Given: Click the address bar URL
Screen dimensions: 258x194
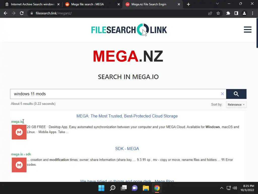Looking at the screenshot, I should click(x=54, y=13).
